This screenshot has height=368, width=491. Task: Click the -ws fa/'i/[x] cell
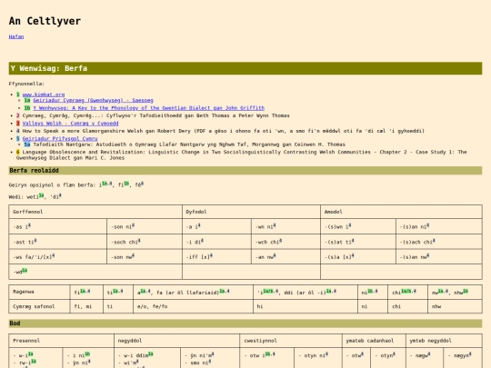(58, 257)
